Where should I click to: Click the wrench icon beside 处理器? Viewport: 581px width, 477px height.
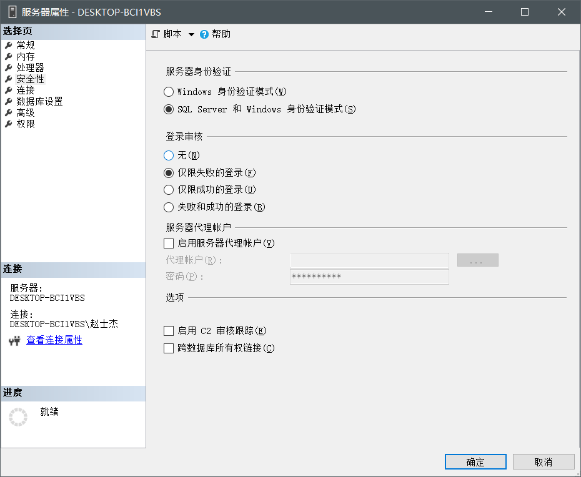[x=9, y=68]
